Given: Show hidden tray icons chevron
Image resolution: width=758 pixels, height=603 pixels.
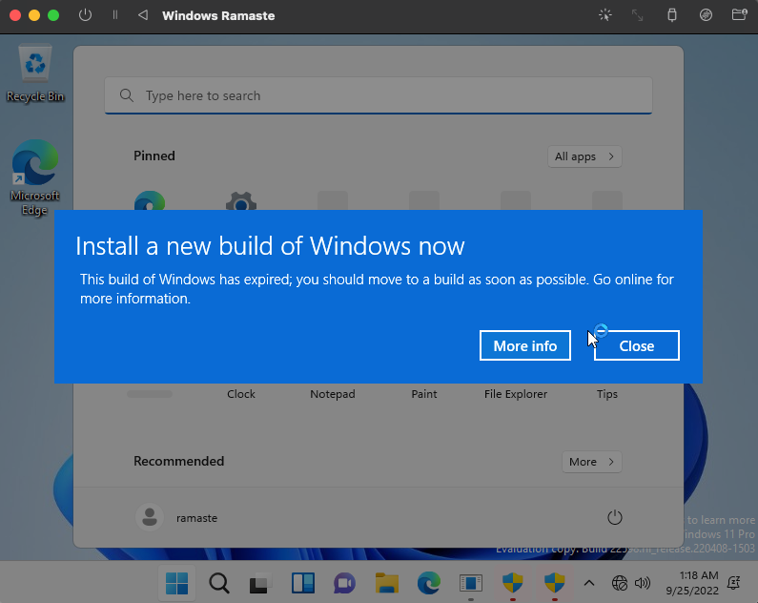Looking at the screenshot, I should coord(589,583).
